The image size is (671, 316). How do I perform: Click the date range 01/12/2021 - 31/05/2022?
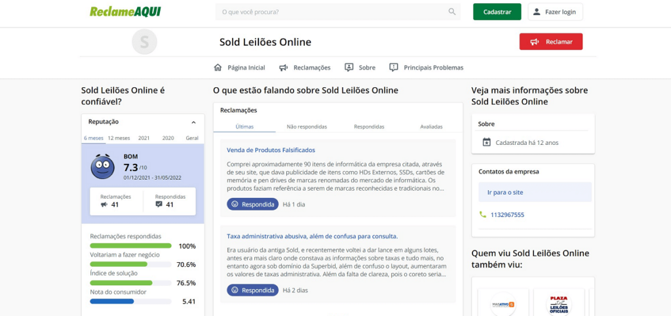152,177
